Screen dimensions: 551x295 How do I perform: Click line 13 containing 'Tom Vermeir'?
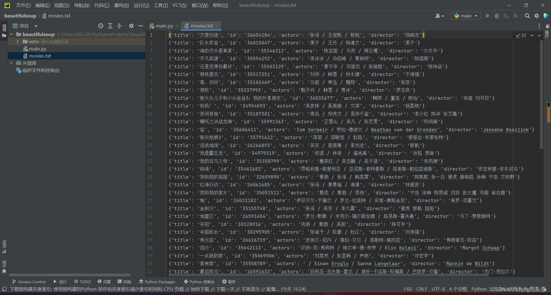pyautogui.click(x=351, y=130)
